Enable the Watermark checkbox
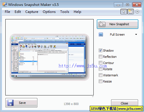The width and height of the screenshot is (144, 112). click(x=100, y=75)
